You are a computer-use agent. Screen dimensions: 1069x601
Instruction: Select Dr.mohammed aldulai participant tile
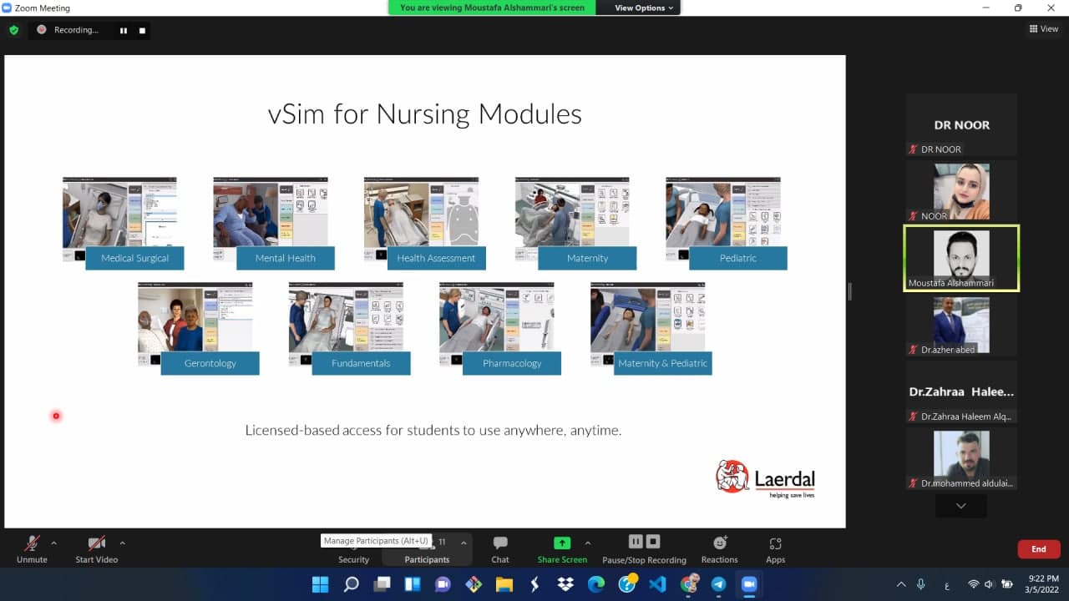(x=961, y=458)
